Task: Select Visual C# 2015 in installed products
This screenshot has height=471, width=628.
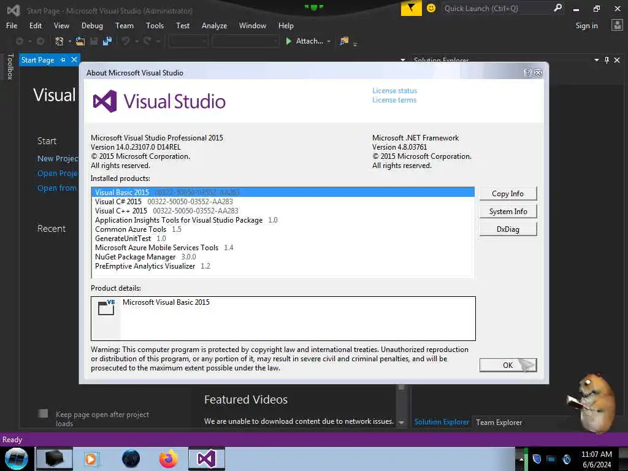Action: pyautogui.click(x=283, y=201)
